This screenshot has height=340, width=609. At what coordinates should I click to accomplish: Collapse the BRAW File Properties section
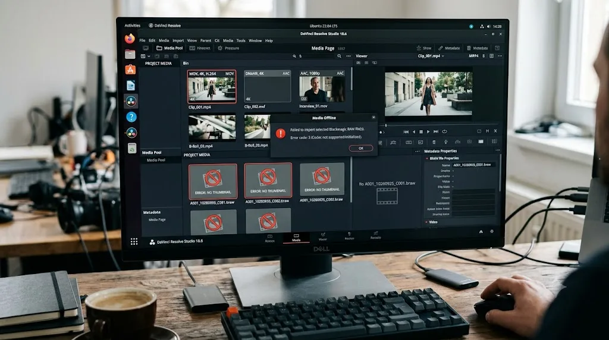pyautogui.click(x=427, y=158)
